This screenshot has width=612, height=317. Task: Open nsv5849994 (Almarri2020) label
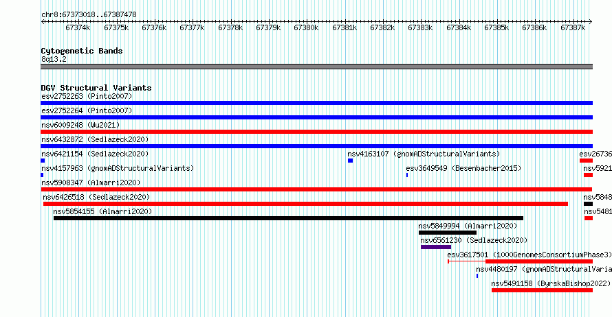pyautogui.click(x=468, y=226)
